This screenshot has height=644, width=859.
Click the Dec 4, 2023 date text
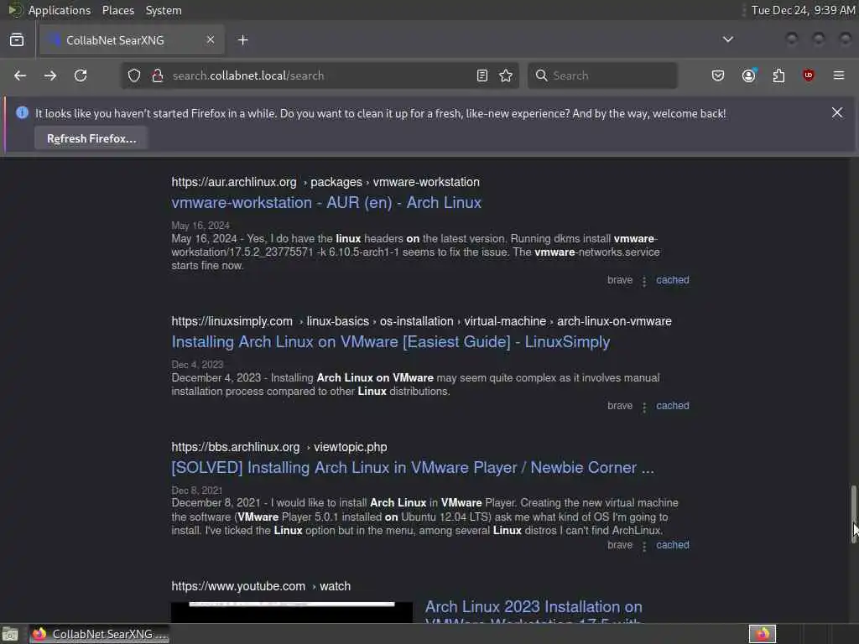197,365
